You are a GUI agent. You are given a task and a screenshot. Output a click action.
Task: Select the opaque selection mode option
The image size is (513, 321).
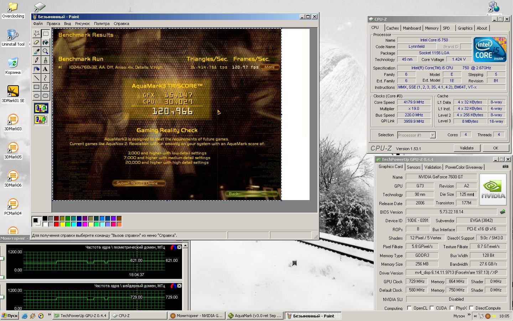(41, 108)
